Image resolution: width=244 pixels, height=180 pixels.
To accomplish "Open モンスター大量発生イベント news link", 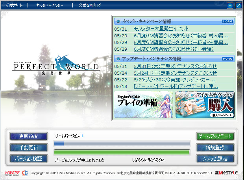I will 161,29.
